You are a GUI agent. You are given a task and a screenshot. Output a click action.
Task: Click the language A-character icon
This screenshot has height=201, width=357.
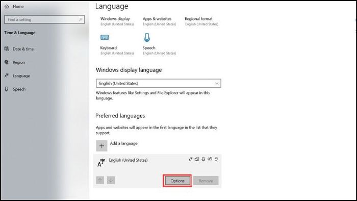(x=101, y=163)
